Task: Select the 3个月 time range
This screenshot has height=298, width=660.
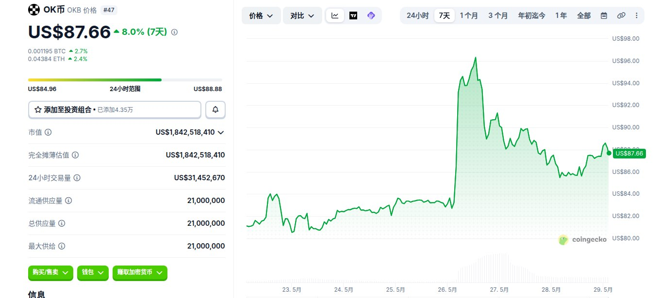Action: point(498,16)
